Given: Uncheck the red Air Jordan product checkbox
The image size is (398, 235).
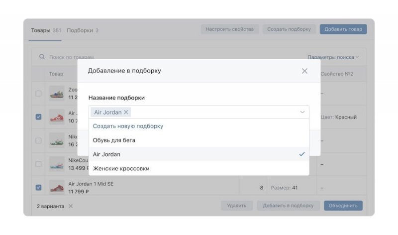Looking at the screenshot, I should click(x=38, y=117).
